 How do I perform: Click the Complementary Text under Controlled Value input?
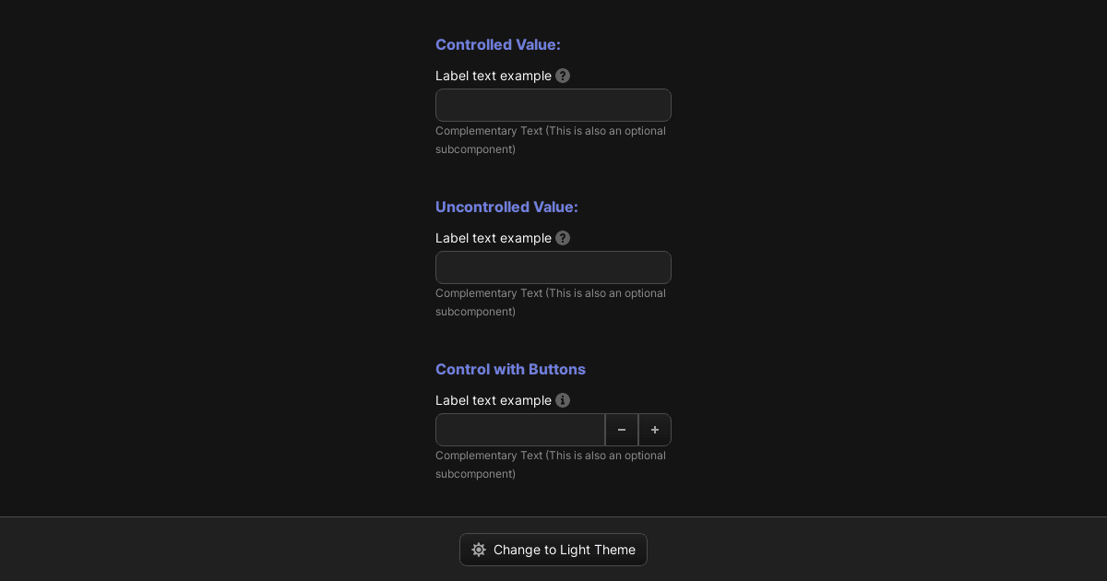coord(551,140)
